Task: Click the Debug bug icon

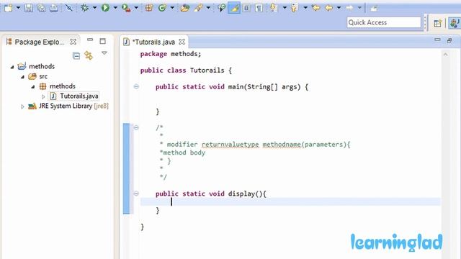Action: pos(85,8)
